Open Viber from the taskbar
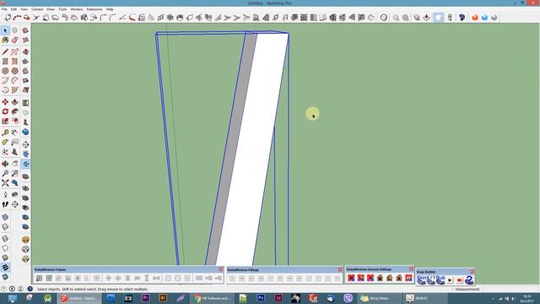Screen dimensions: 540x304 coord(348,298)
